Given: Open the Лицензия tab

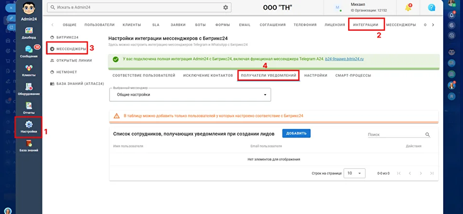Looking at the screenshot, I should (335, 25).
